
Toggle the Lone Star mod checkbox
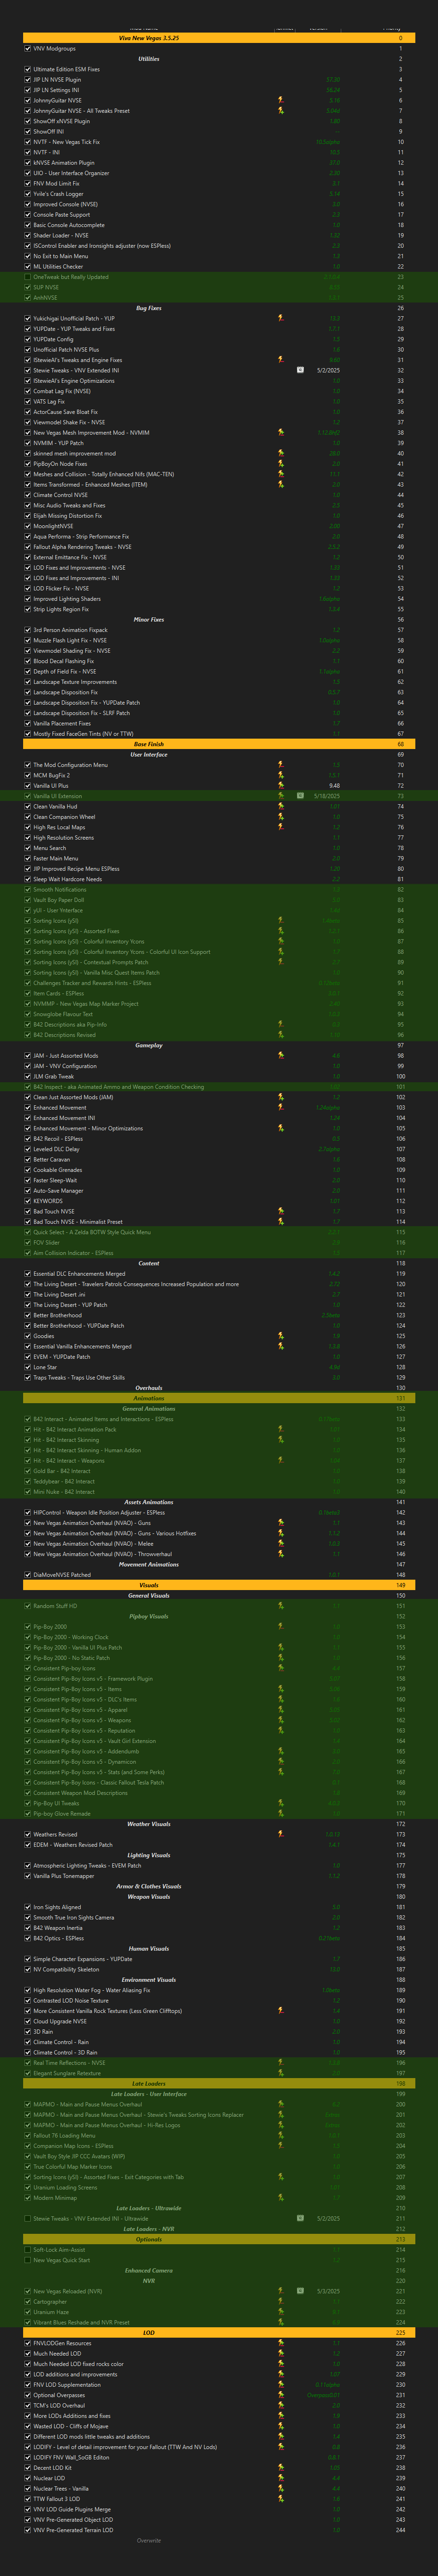(27, 1367)
